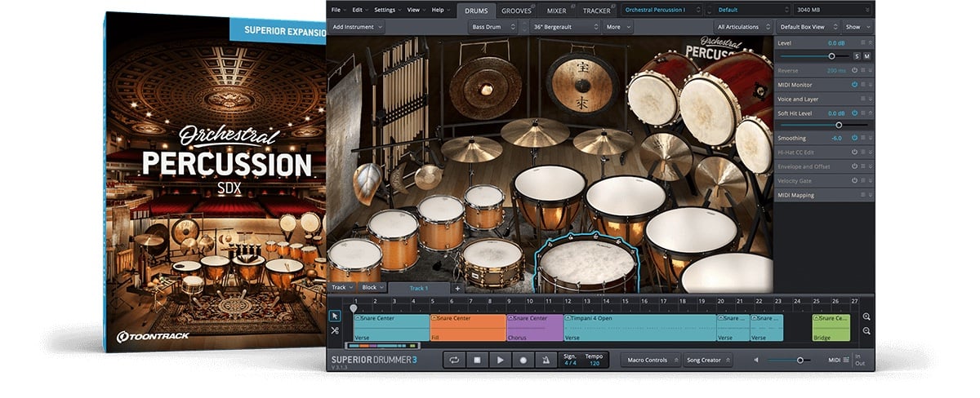The image size is (980, 398).
Task: Toggle the Solo S button under Level
Action: pos(857,56)
